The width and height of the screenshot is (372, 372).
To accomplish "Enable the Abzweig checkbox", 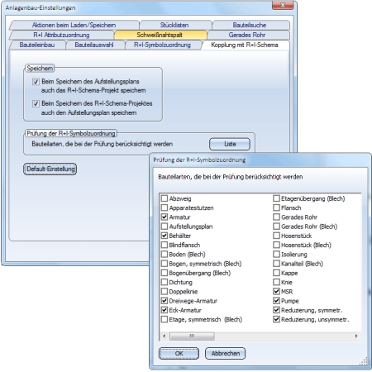I will [165, 198].
